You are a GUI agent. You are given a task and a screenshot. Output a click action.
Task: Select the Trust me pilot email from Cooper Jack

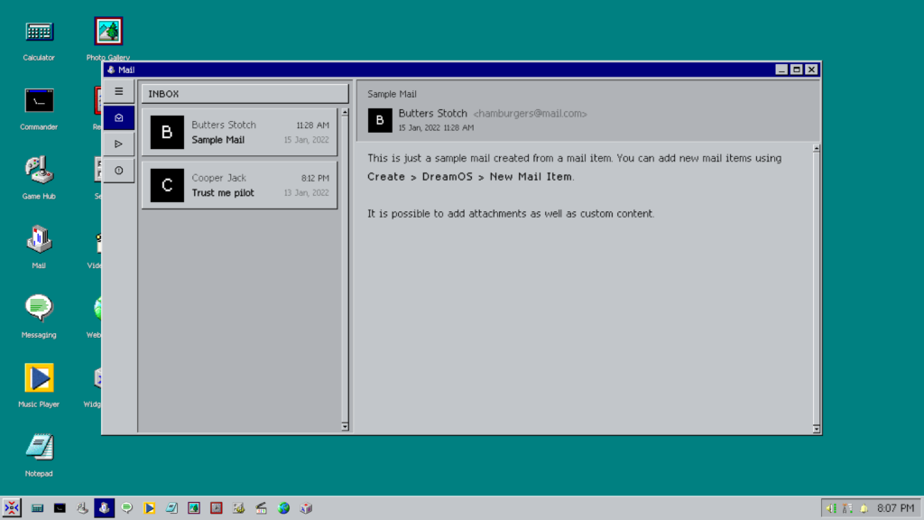coord(239,185)
